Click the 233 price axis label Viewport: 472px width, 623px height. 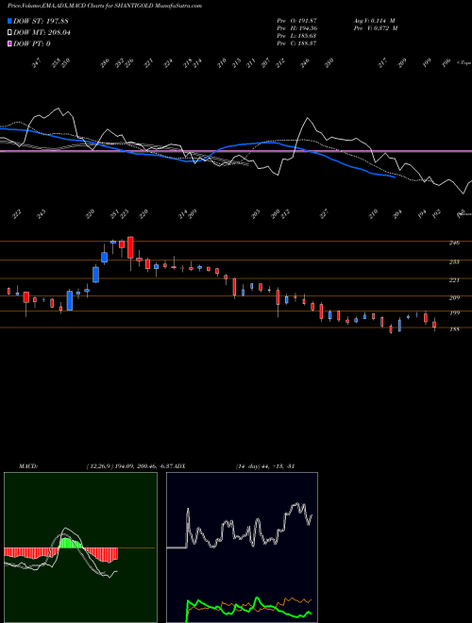454,261
